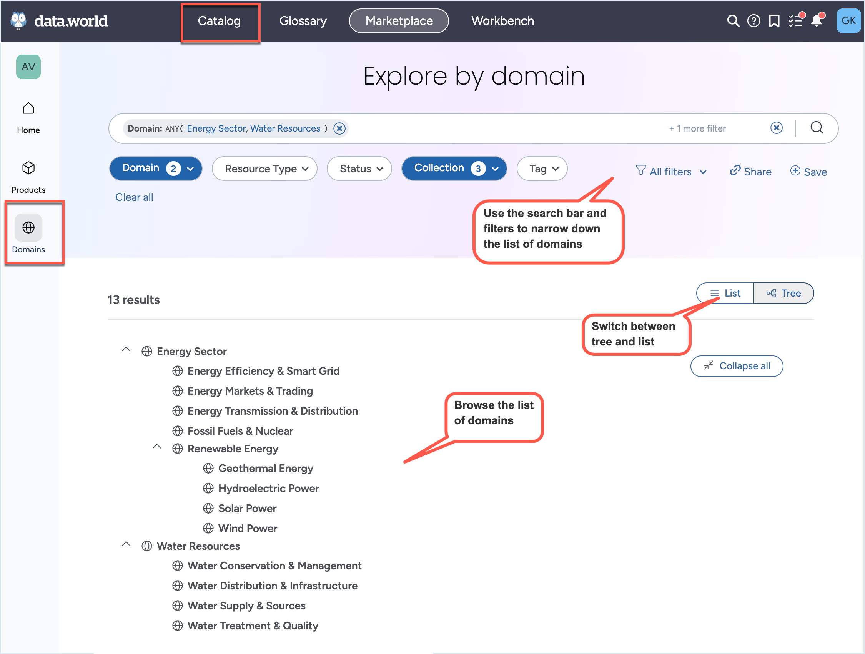
Task: Click the Domains globe sidebar icon
Action: 28,228
